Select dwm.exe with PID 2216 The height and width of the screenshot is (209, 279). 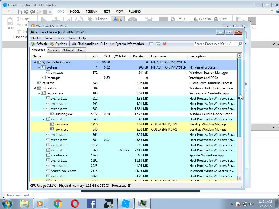coord(134,124)
